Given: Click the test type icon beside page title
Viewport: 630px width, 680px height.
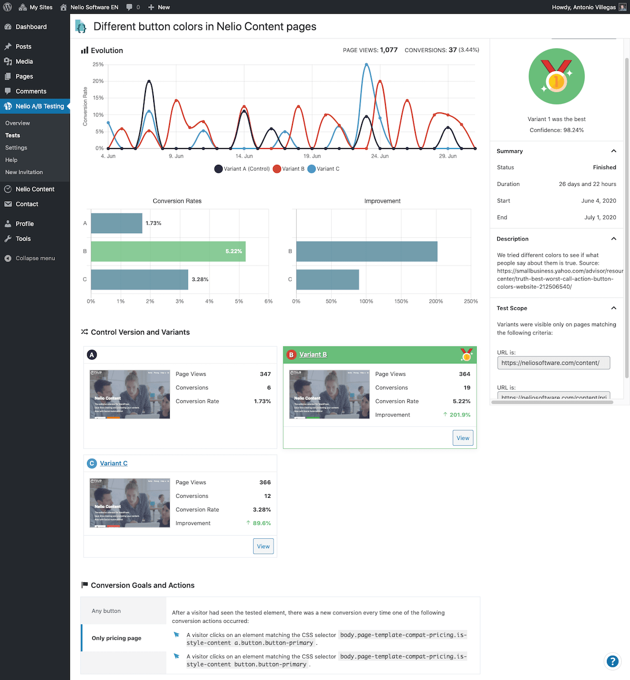Looking at the screenshot, I should tap(80, 26).
